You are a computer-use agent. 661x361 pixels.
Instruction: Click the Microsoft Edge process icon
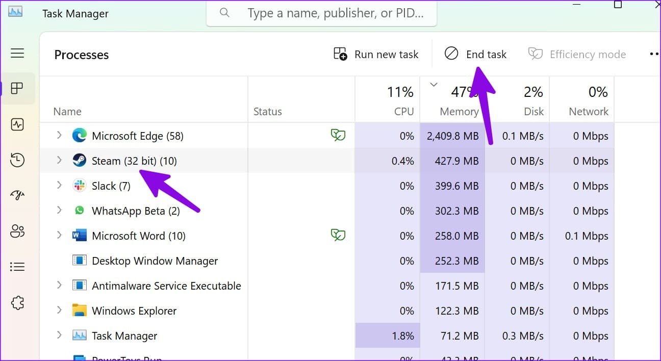pos(79,136)
